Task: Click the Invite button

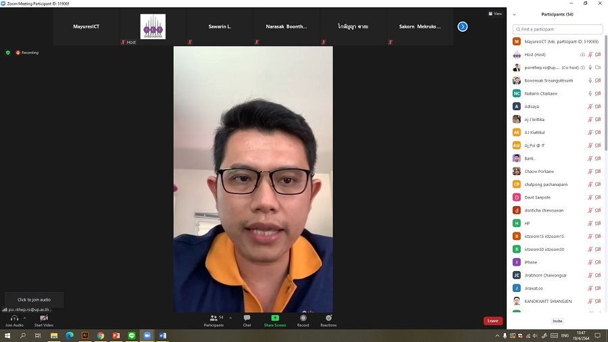Action: pos(557,321)
